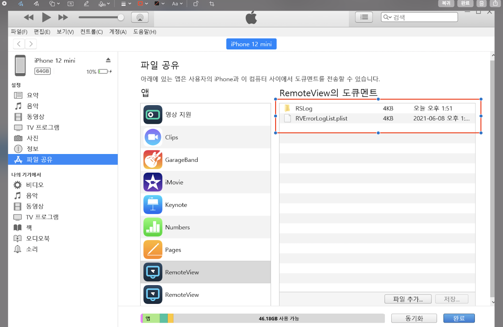Select the iMovie app icon
Viewport: 503px width, 327px height.
(x=153, y=182)
